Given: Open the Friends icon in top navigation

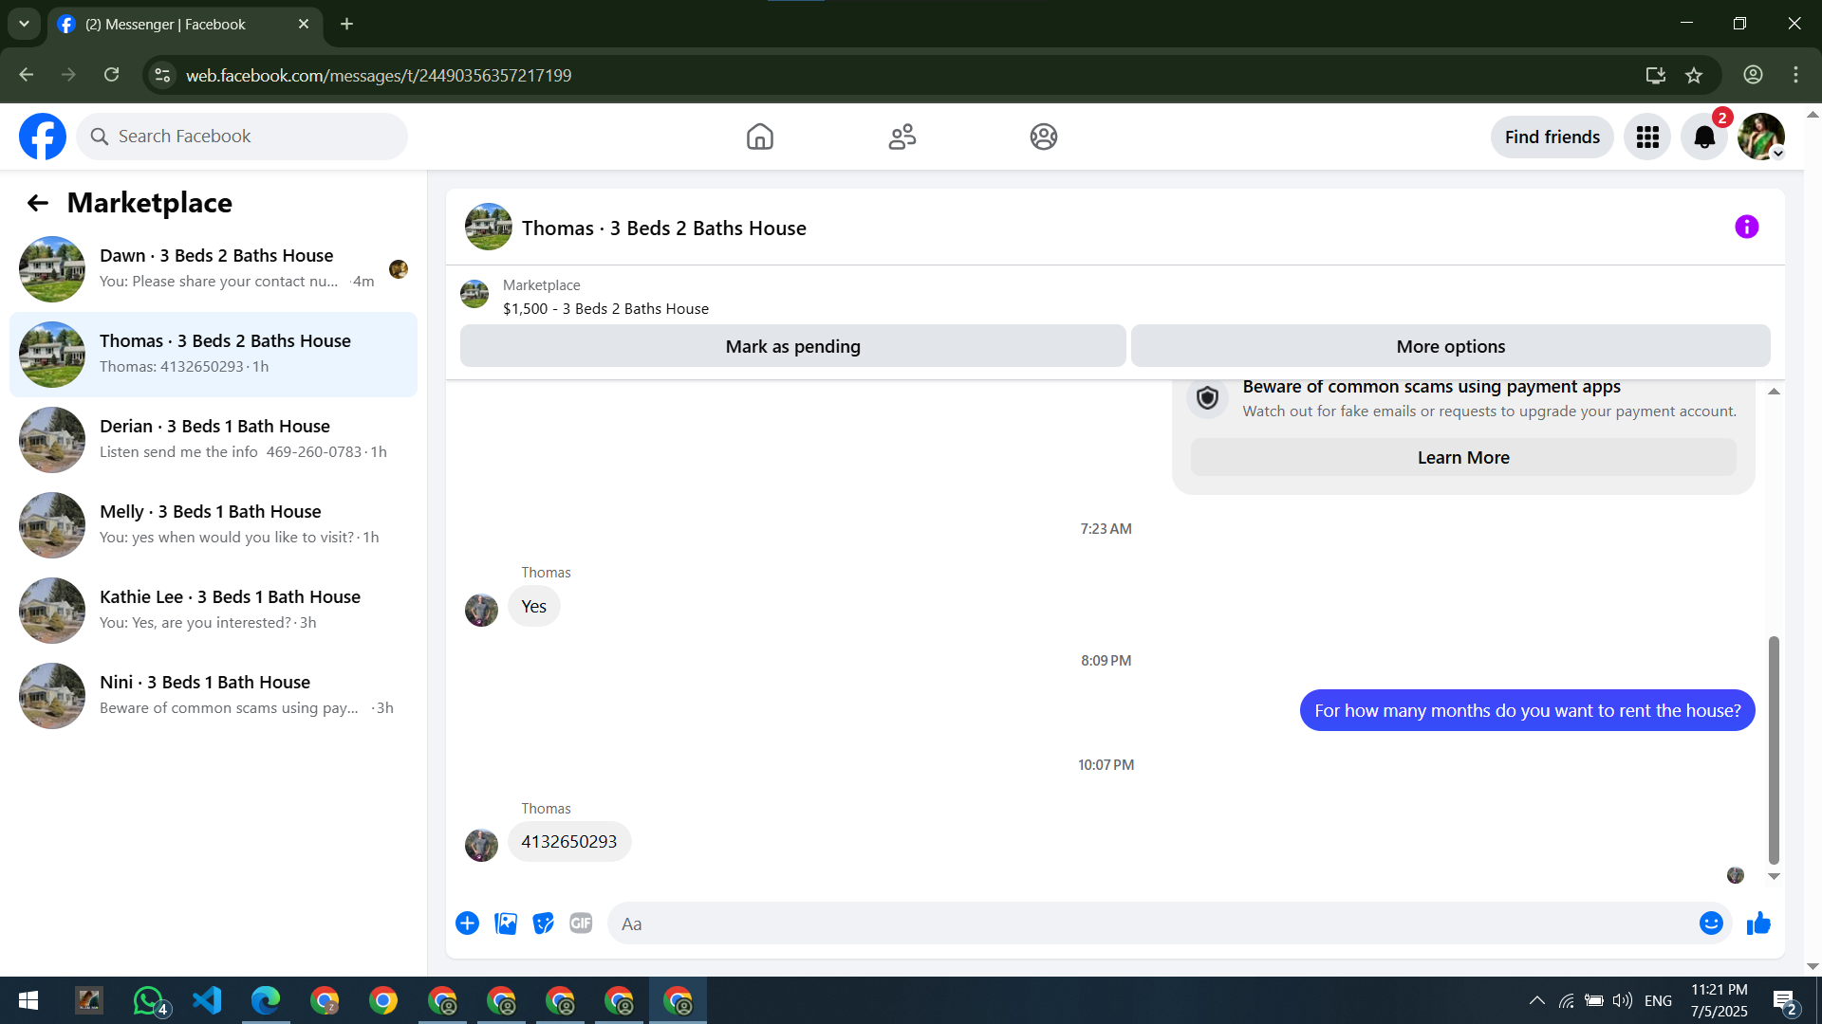Looking at the screenshot, I should [902, 137].
